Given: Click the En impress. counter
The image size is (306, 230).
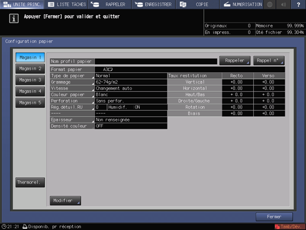Looking at the screenshot, I should tap(229, 32).
